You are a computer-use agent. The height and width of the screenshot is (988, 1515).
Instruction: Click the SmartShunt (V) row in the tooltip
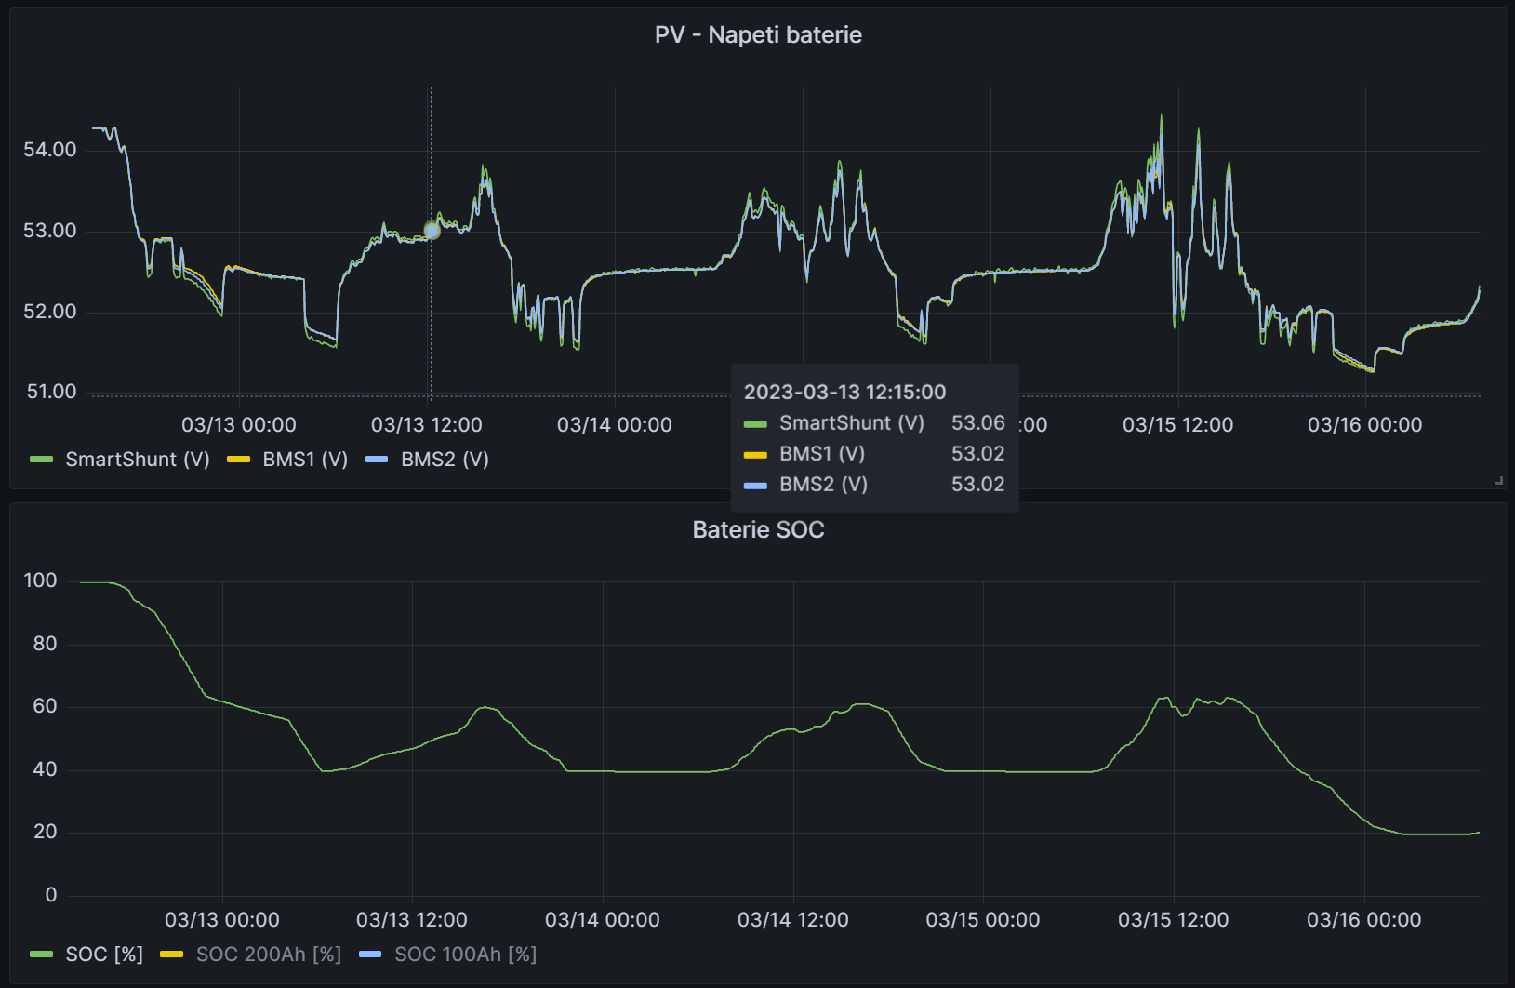851,423
